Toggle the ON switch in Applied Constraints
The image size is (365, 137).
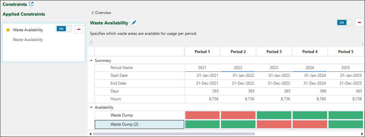[x=64, y=29]
